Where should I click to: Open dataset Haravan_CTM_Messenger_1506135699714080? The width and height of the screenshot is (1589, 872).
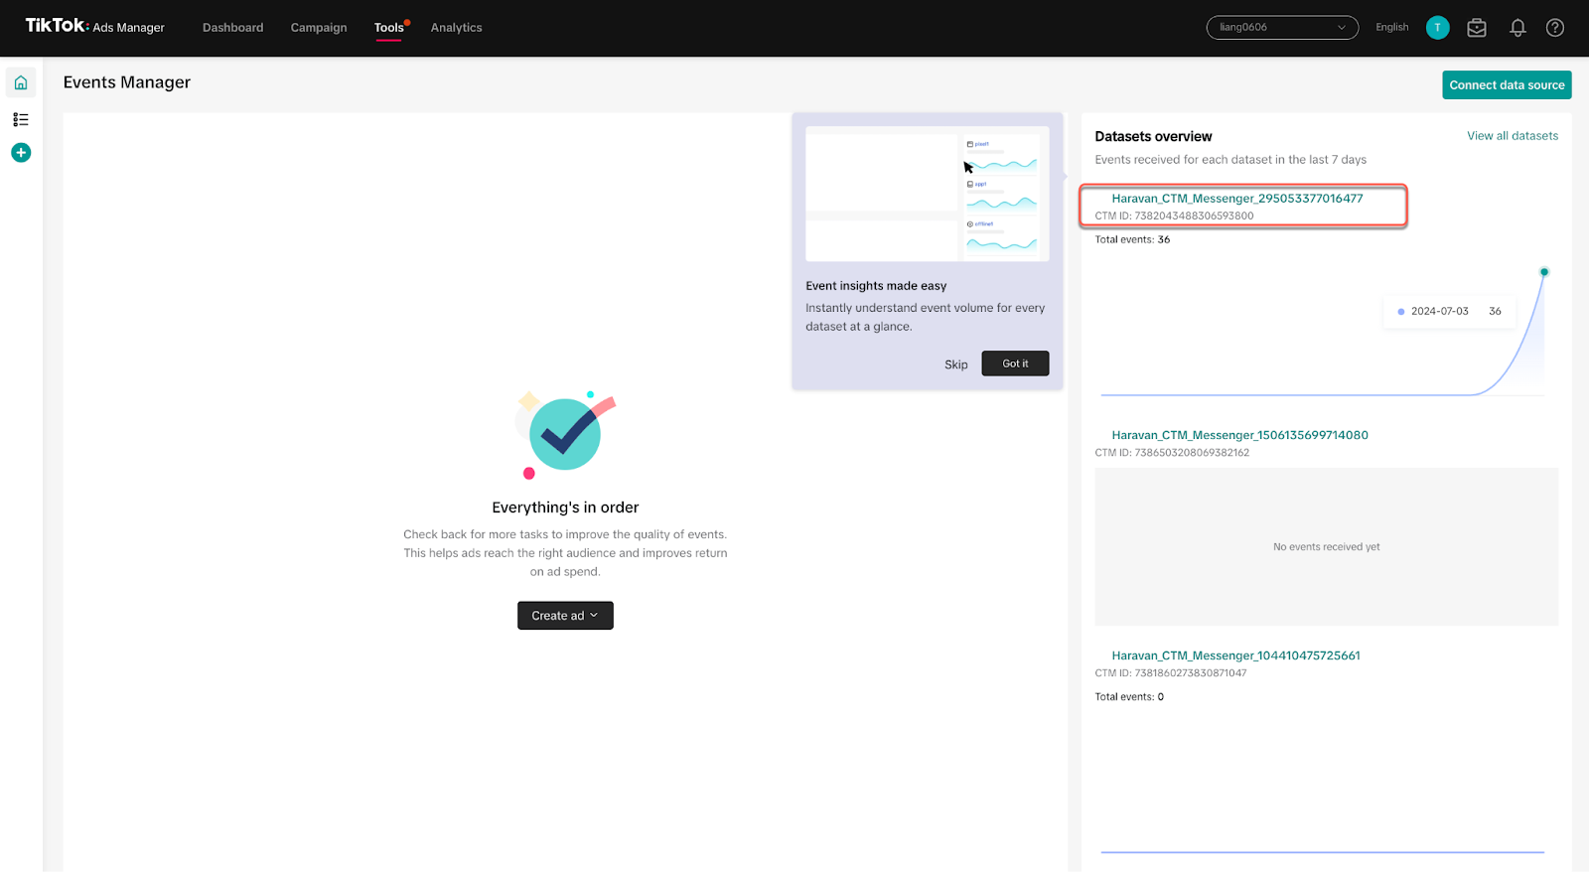pyautogui.click(x=1240, y=435)
